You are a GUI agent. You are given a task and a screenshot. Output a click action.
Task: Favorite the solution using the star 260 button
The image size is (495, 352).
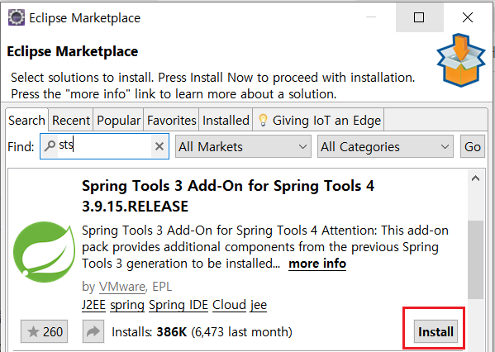pos(44,331)
